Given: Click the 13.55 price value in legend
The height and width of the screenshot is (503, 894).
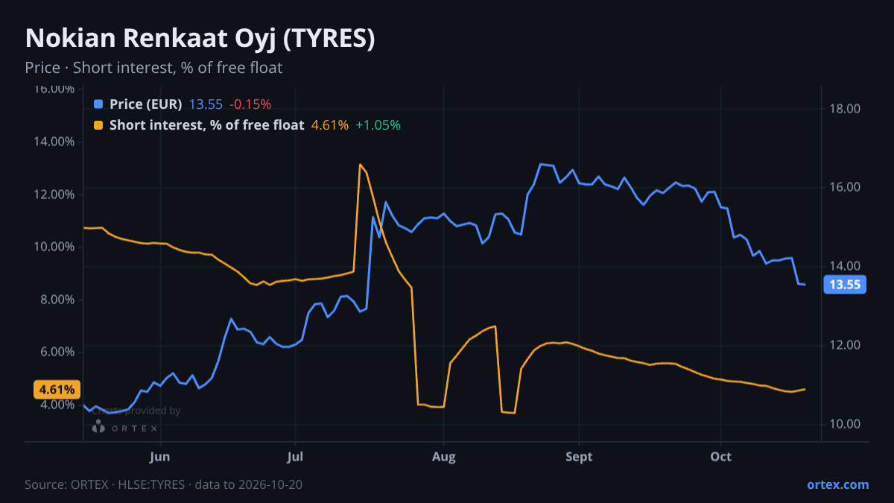Looking at the screenshot, I should [x=206, y=104].
